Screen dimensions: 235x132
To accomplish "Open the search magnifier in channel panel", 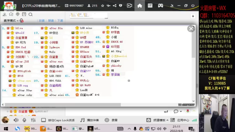I will 31,14.
